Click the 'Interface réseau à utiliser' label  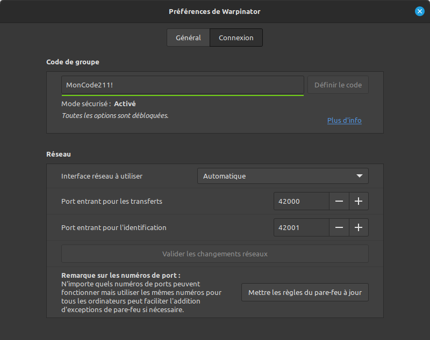(x=102, y=176)
